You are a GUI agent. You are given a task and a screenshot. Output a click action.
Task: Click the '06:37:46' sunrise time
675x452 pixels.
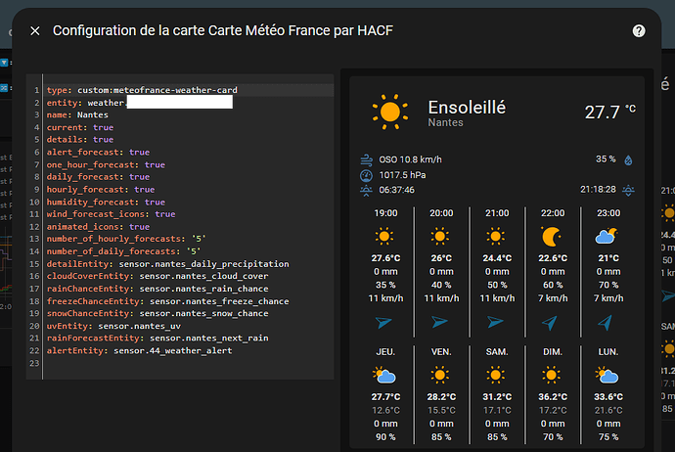397,190
